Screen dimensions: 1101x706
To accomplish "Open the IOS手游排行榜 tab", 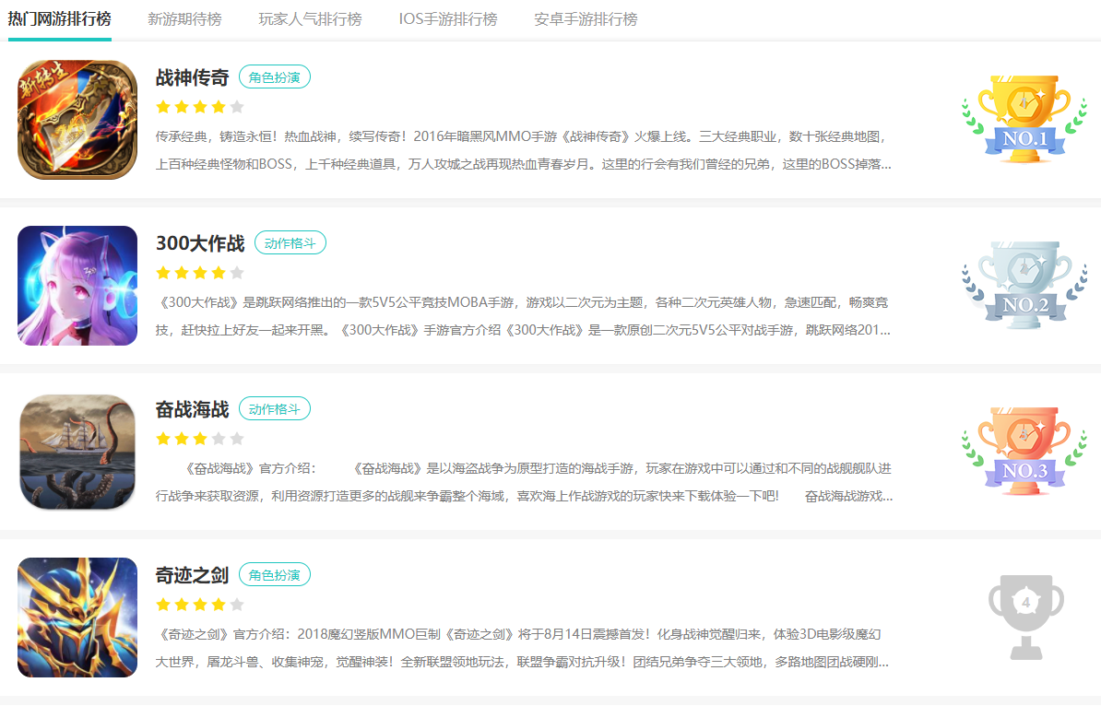I will click(448, 19).
